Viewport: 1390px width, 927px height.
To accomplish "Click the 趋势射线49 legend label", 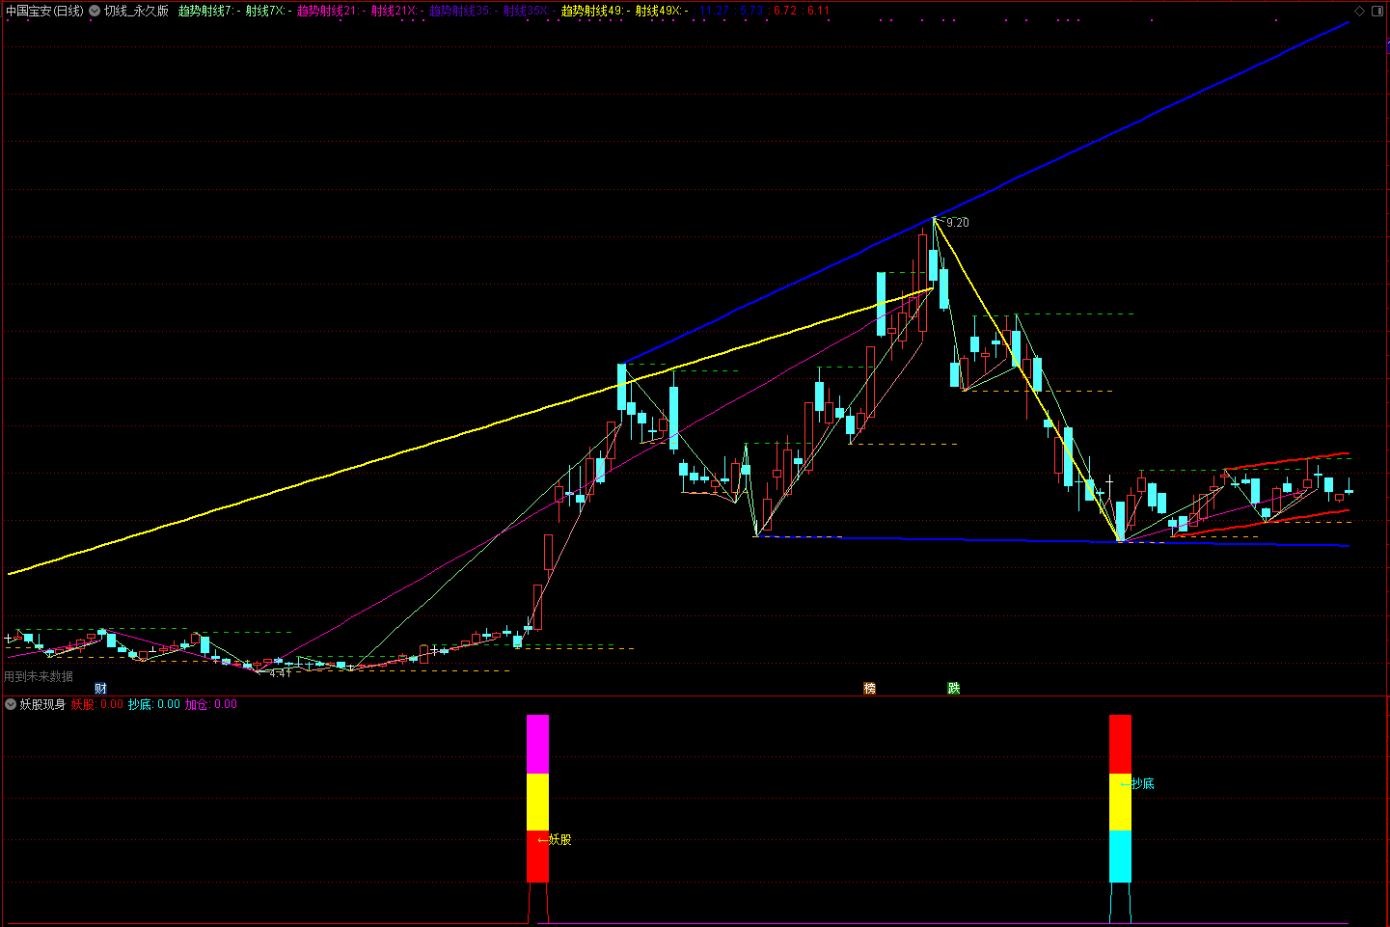I will 595,12.
